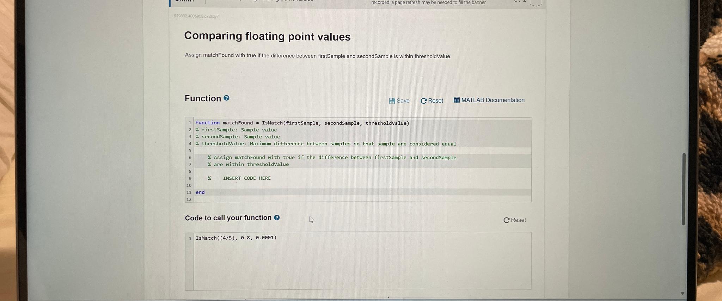The height and width of the screenshot is (301, 722).
Task: Click the banner message about page refresh
Action: [x=429, y=2]
